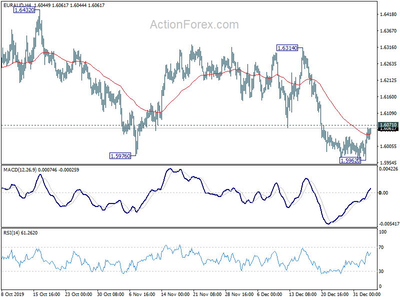The height and width of the screenshot is (300, 400).
Task: Click the 20 Dec 16:00 date label
Action: tap(334, 294)
